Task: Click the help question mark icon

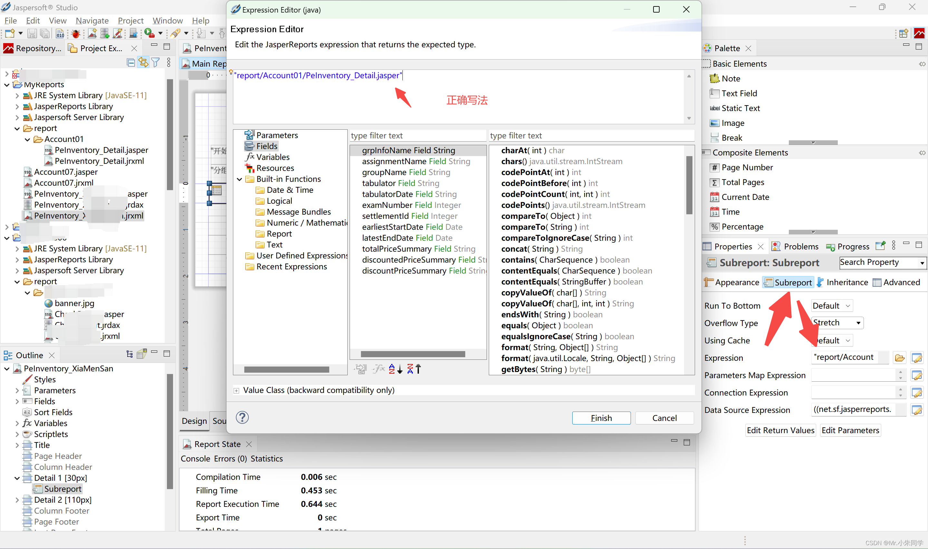Action: tap(242, 418)
